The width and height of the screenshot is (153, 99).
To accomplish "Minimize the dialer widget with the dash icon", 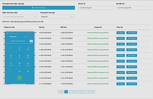I will pyautogui.click(x=29, y=33).
